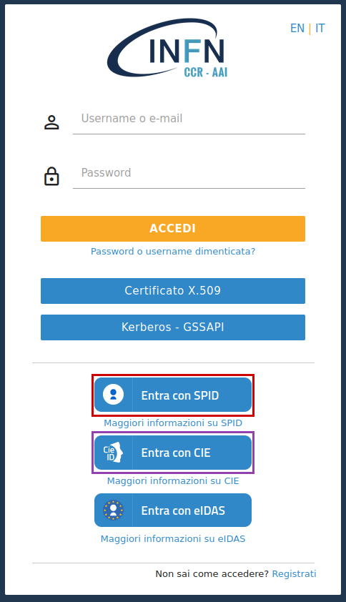
Task: Click the INFN CCR-AAI logo
Action: [167, 48]
